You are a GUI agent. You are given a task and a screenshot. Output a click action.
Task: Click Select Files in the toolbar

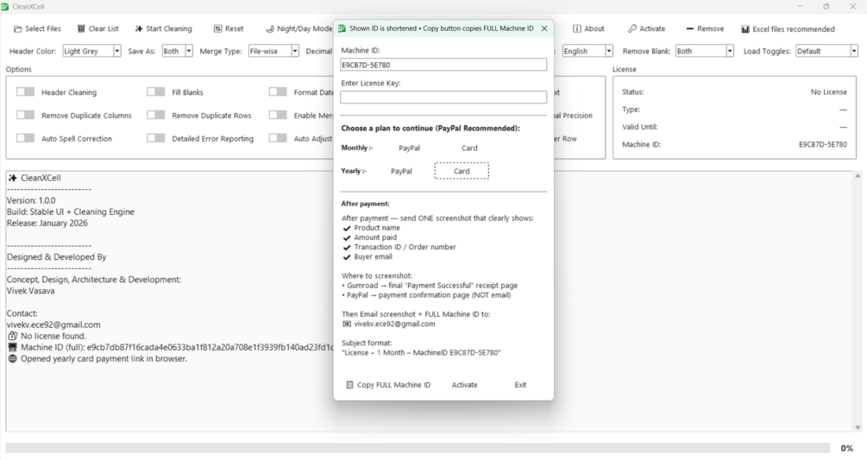tap(37, 28)
